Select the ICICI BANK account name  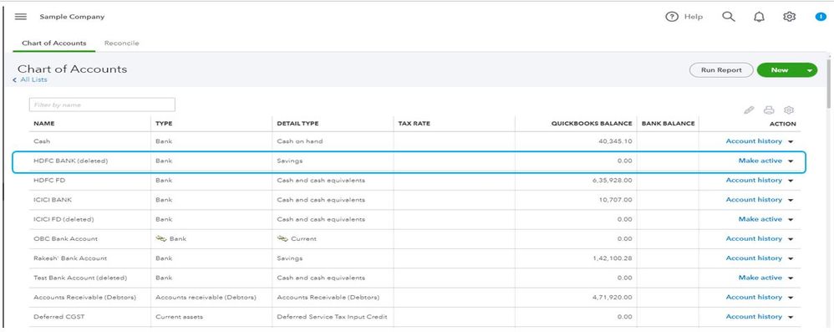pos(53,200)
